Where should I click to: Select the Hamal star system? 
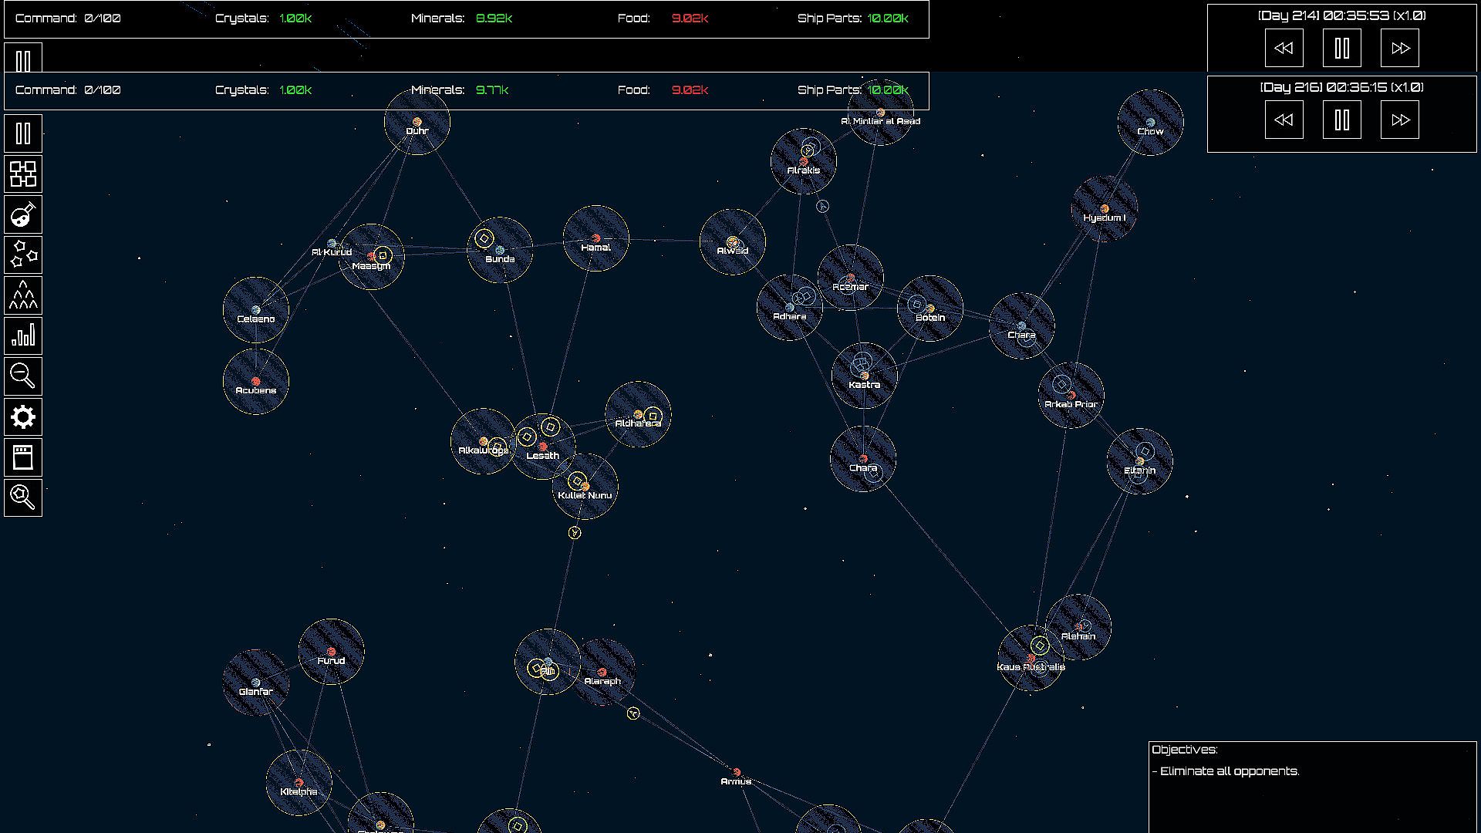(595, 238)
